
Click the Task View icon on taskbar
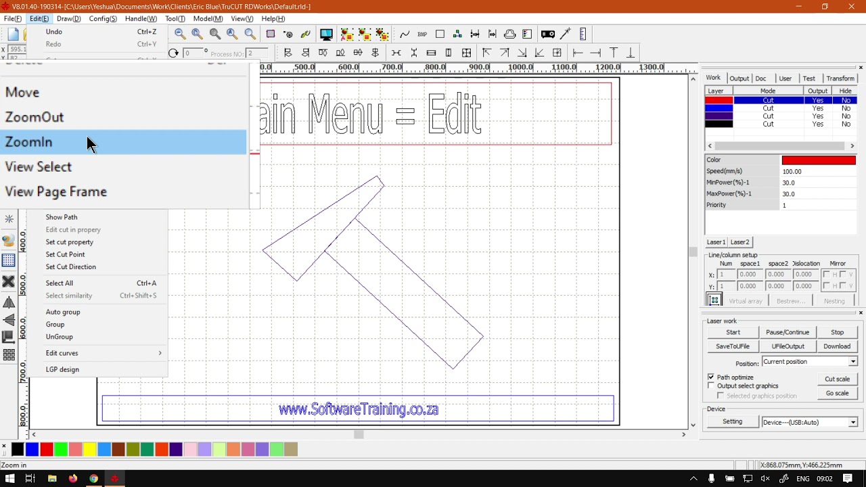click(x=30, y=478)
